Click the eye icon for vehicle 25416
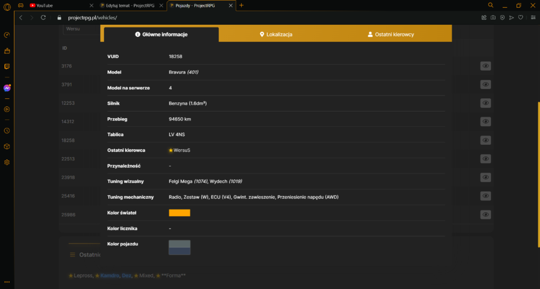 (485, 196)
